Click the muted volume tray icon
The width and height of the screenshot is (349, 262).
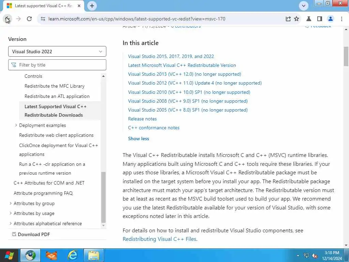click(315, 256)
